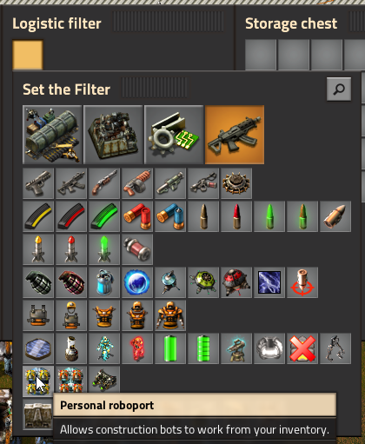365x444 pixels.
Task: Click the first empty Storage chest slot
Action: point(261,55)
